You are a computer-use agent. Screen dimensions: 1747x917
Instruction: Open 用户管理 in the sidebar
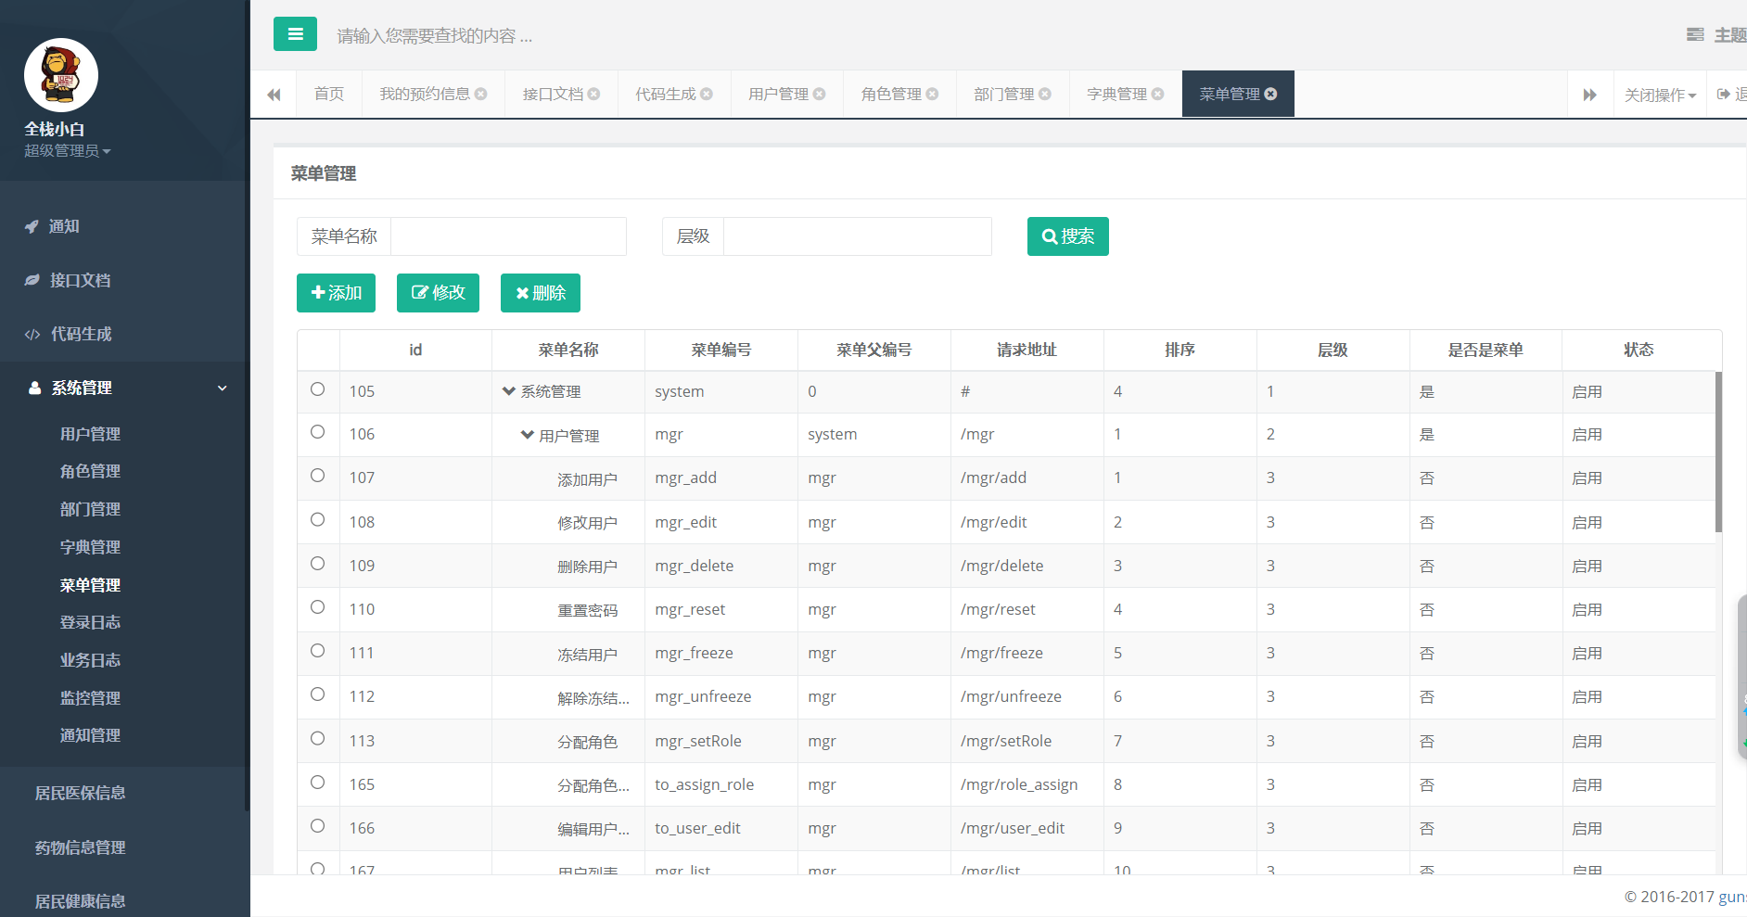point(90,434)
